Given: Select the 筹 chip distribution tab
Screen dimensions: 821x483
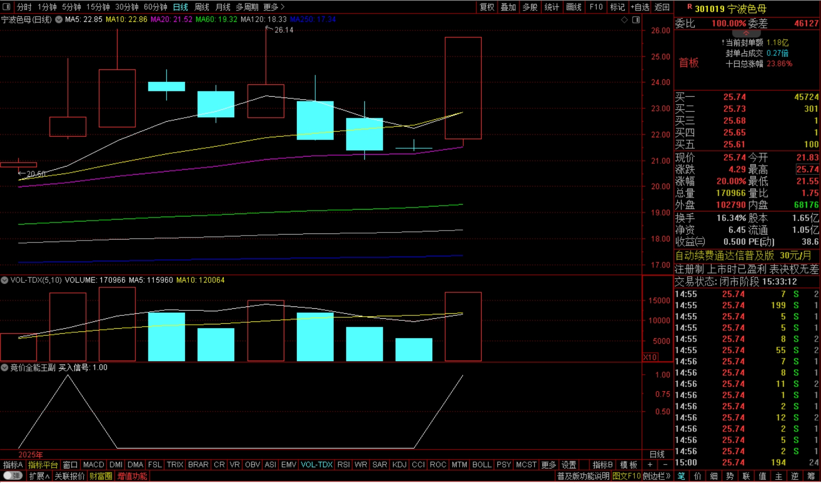Looking at the screenshot, I should [x=811, y=476].
